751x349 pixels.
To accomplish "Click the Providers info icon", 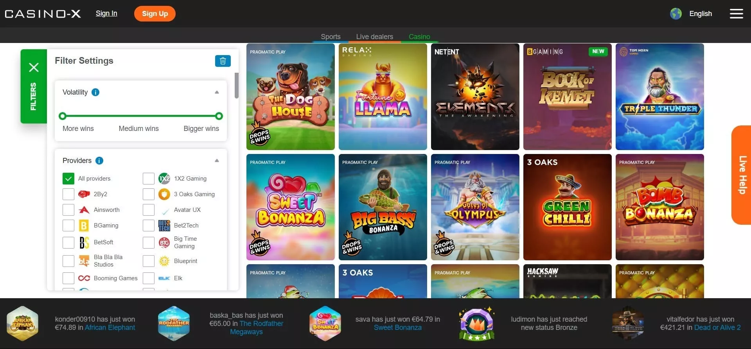I will pos(99,161).
